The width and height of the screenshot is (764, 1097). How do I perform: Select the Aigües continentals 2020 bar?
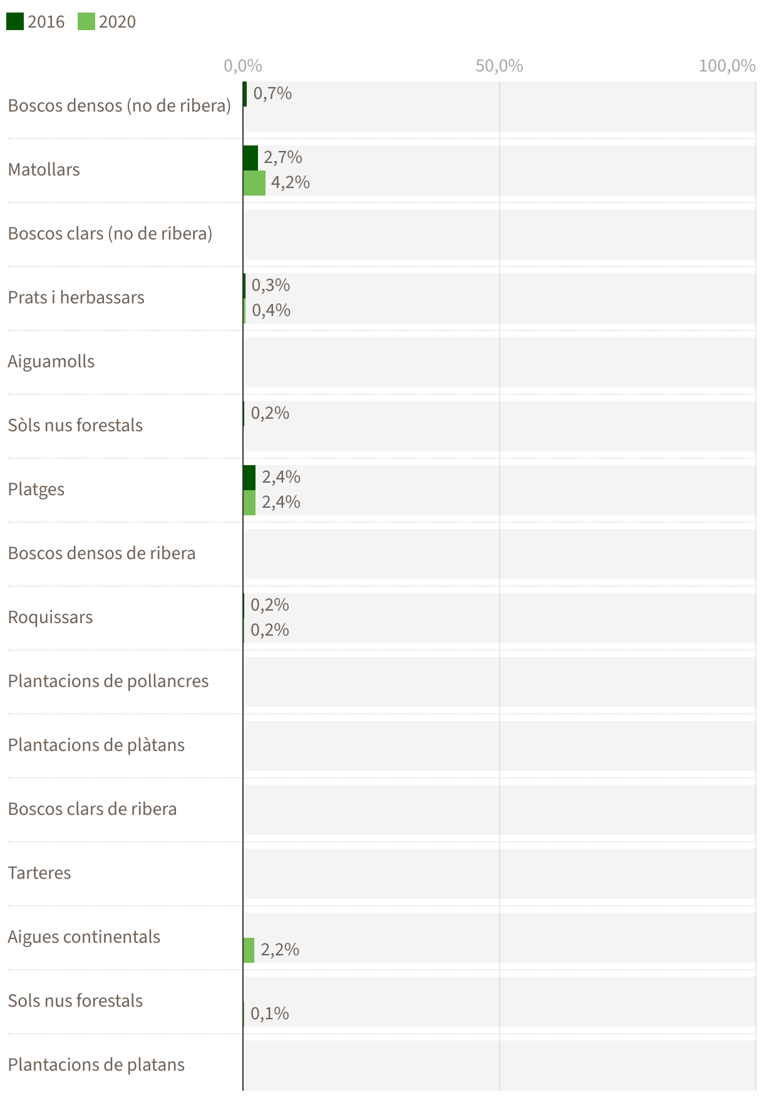click(x=249, y=950)
